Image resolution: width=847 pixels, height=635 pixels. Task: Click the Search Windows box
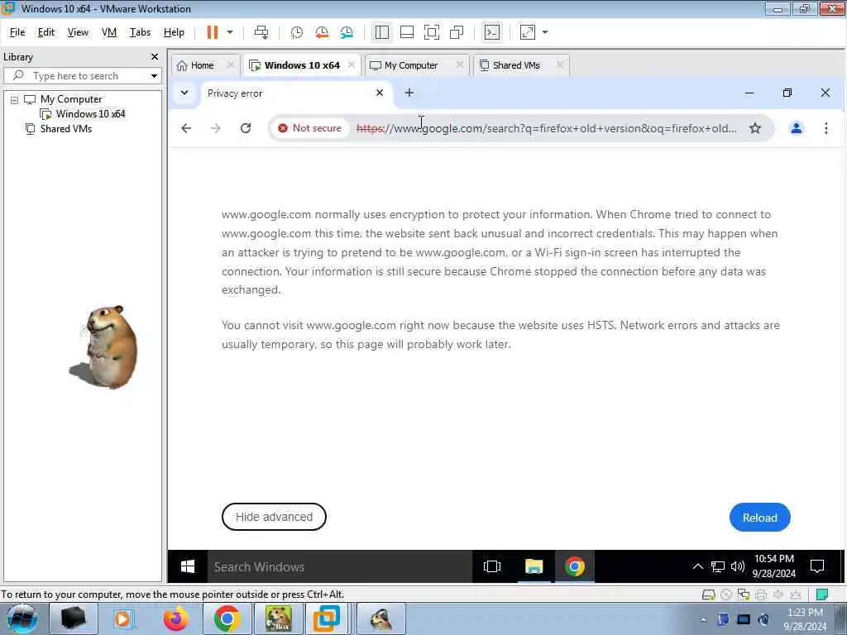[x=339, y=566]
